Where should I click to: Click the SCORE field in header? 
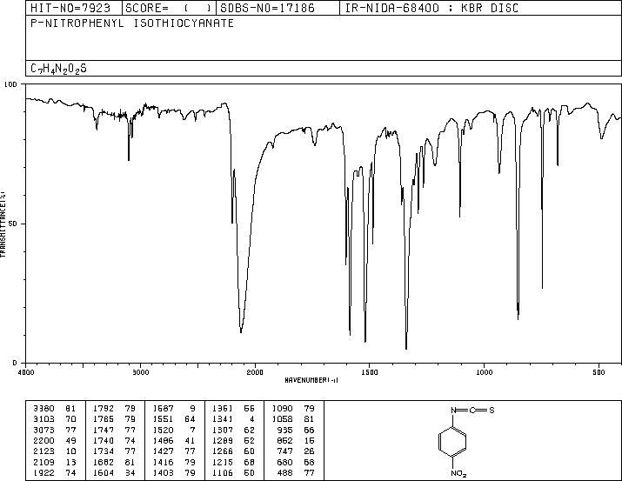click(x=169, y=8)
